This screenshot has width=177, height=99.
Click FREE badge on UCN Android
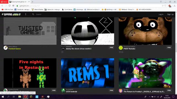(x=111, y=90)
